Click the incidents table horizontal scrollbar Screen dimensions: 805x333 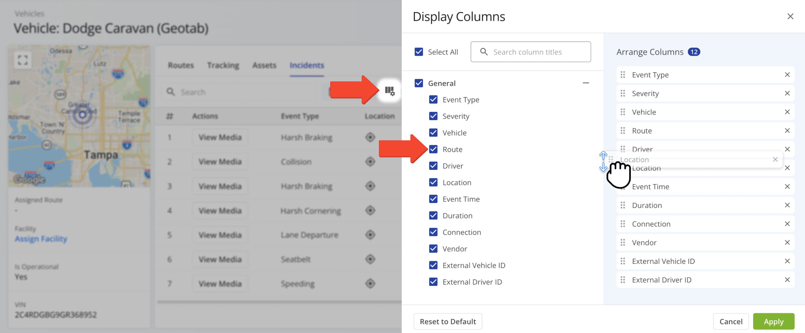point(279,302)
